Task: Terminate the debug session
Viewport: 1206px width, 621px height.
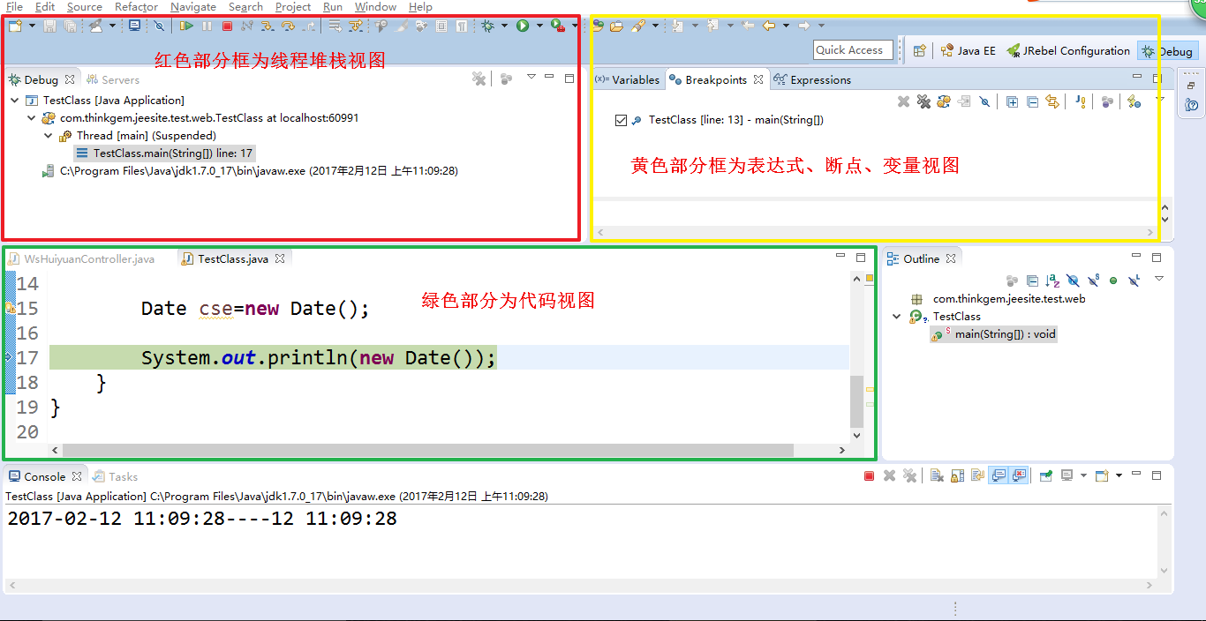Action: (x=227, y=26)
